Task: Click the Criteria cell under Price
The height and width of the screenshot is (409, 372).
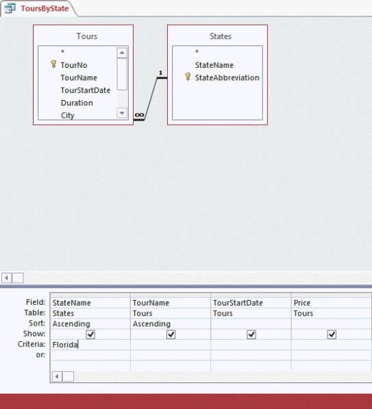Action: point(332,345)
